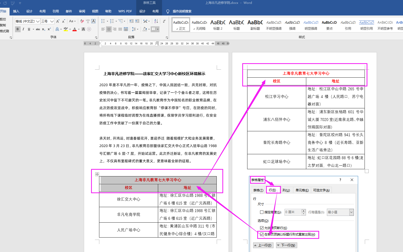Click the table move handle

(97, 174)
